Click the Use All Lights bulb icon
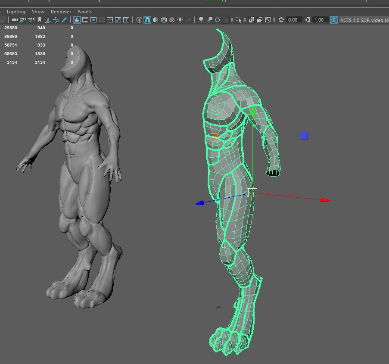Viewport: 389px width, 364px height. [180, 20]
